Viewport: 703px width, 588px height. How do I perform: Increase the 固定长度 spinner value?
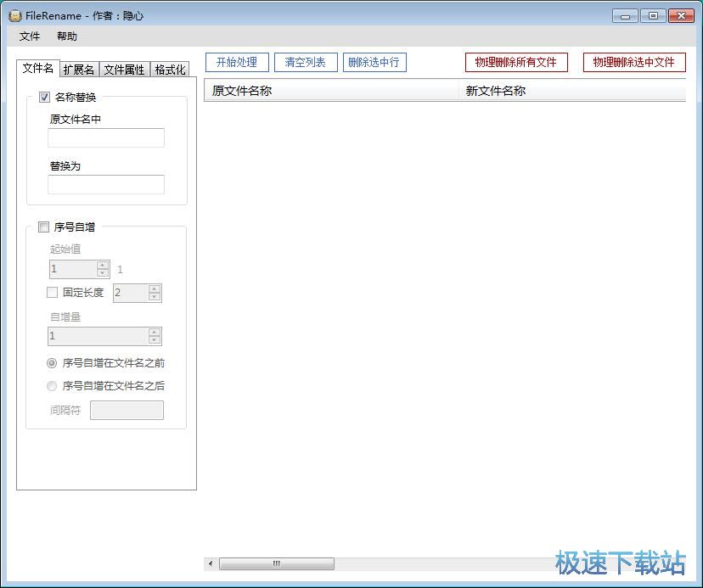pos(155,289)
